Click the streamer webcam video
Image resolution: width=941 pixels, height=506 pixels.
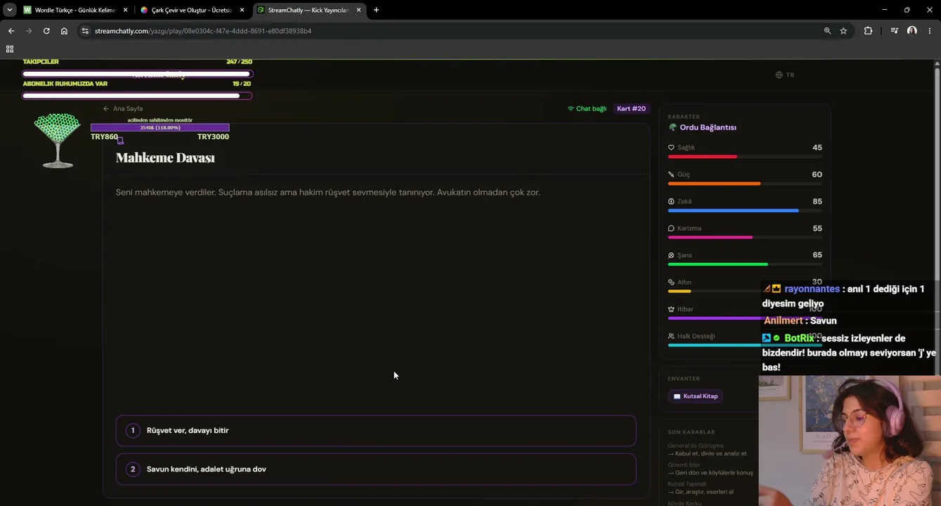pos(850,441)
